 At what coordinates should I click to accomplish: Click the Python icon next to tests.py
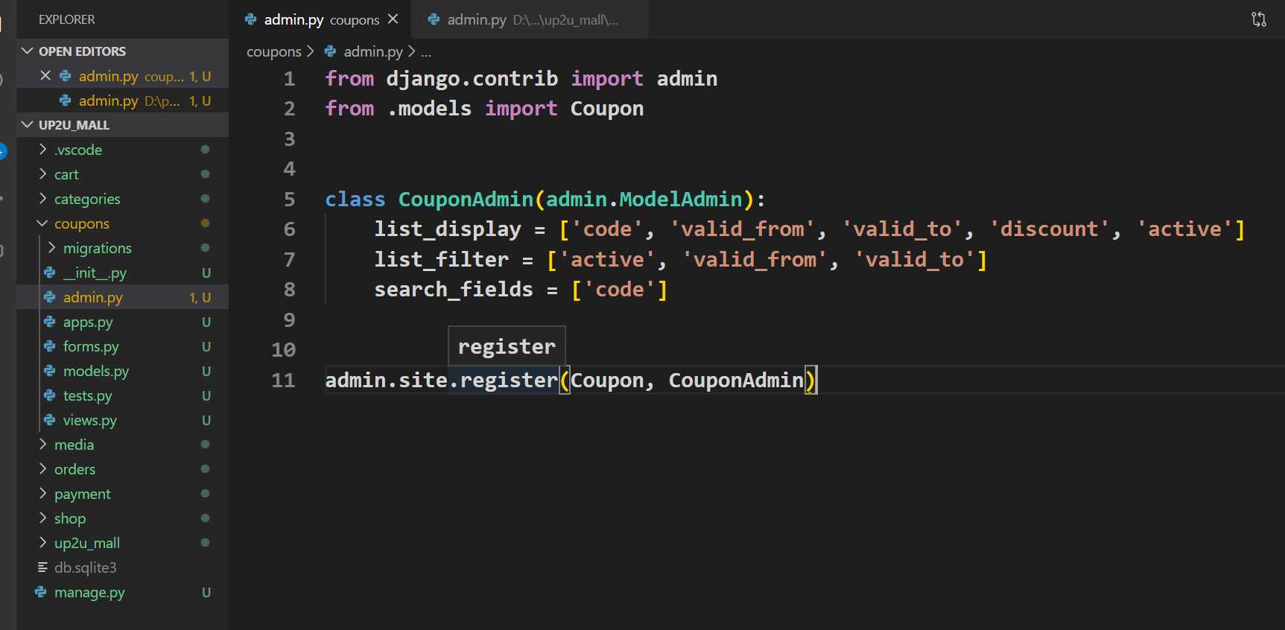pos(50,395)
